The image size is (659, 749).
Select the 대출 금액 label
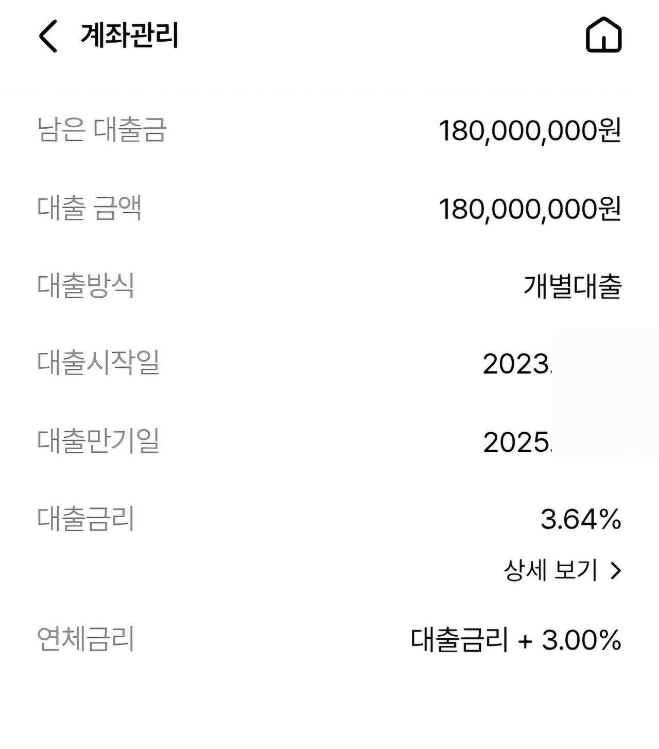point(89,208)
